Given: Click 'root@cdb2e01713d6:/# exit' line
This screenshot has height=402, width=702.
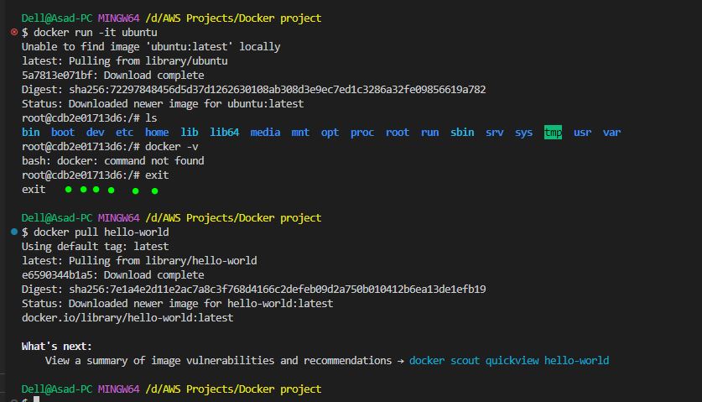Looking at the screenshot, I should [96, 175].
